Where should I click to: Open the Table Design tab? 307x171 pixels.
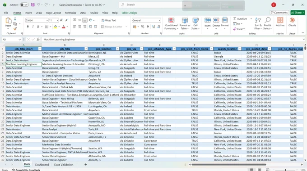pyautogui.click(x=129, y=13)
